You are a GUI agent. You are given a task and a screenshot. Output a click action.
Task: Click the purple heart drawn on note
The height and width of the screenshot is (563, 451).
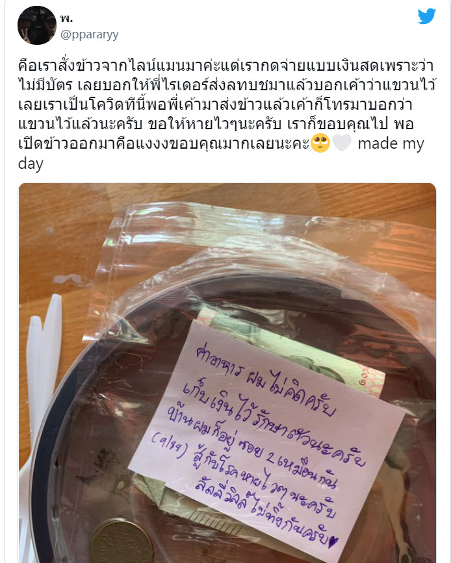[333, 542]
